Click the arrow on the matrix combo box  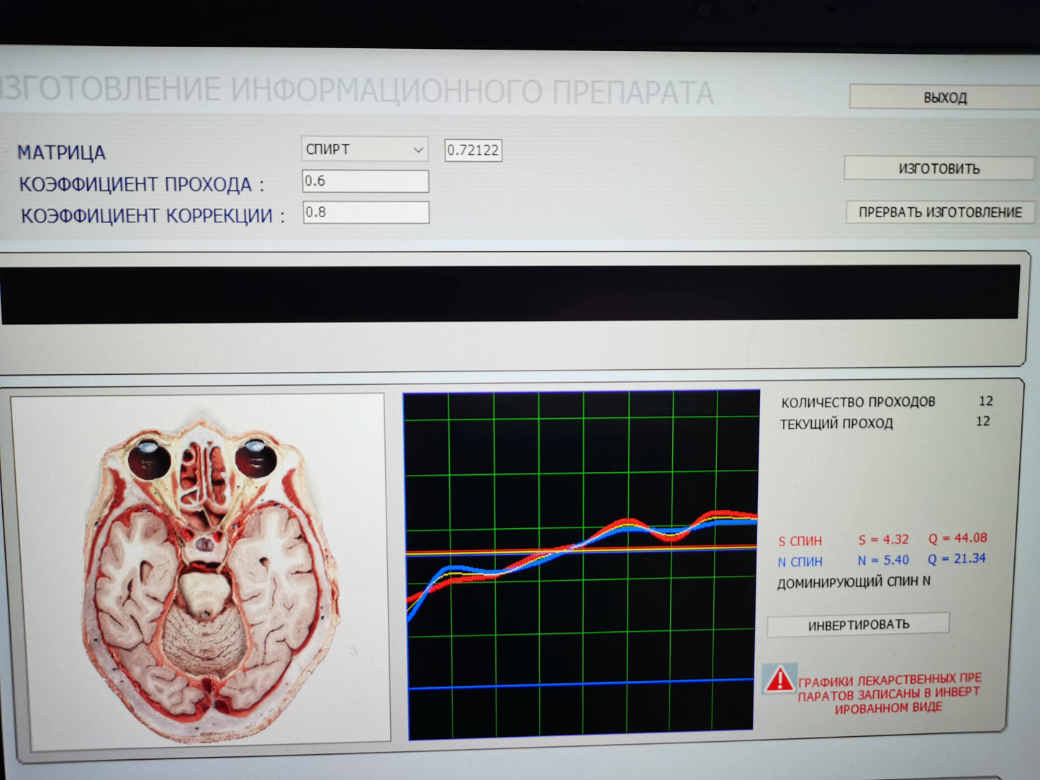tap(417, 150)
